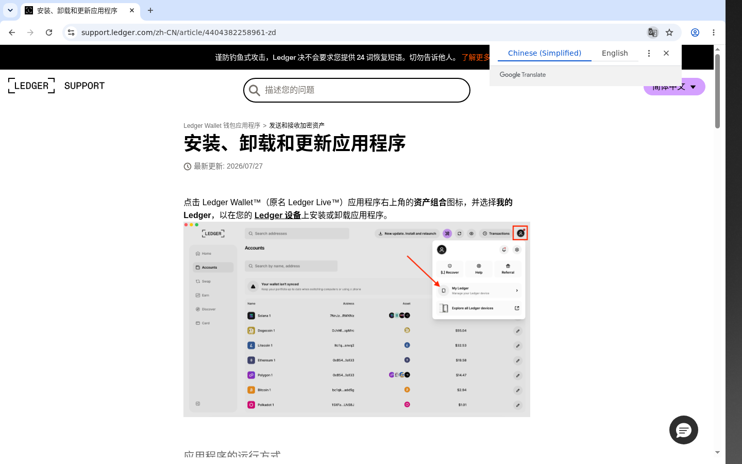Follow the Ledger 设备 hyperlink

click(x=278, y=215)
